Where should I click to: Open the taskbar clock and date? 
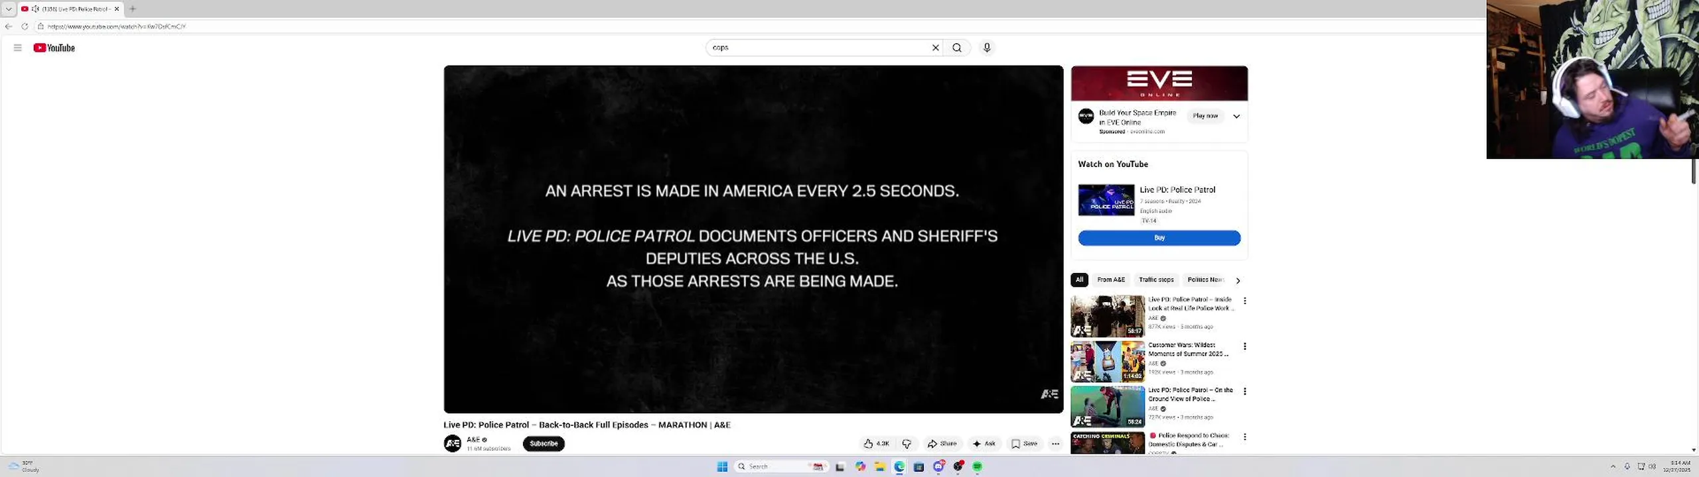(1676, 466)
